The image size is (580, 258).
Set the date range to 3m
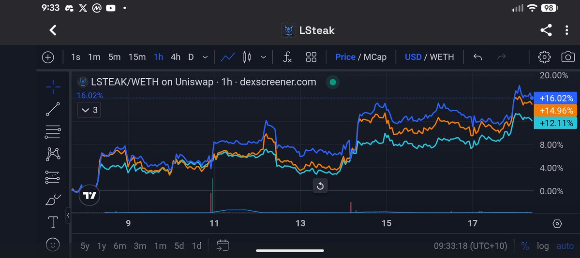pos(140,246)
